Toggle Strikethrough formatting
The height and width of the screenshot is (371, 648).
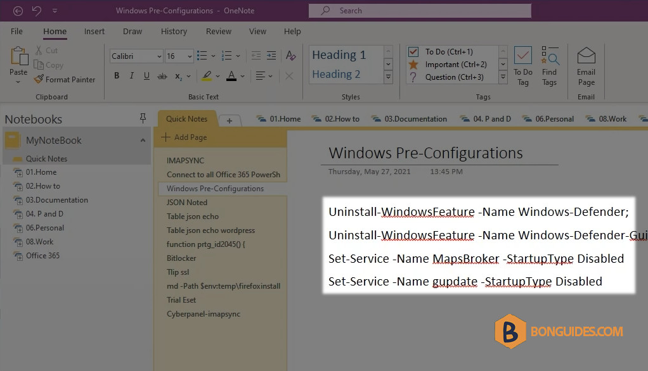(162, 76)
